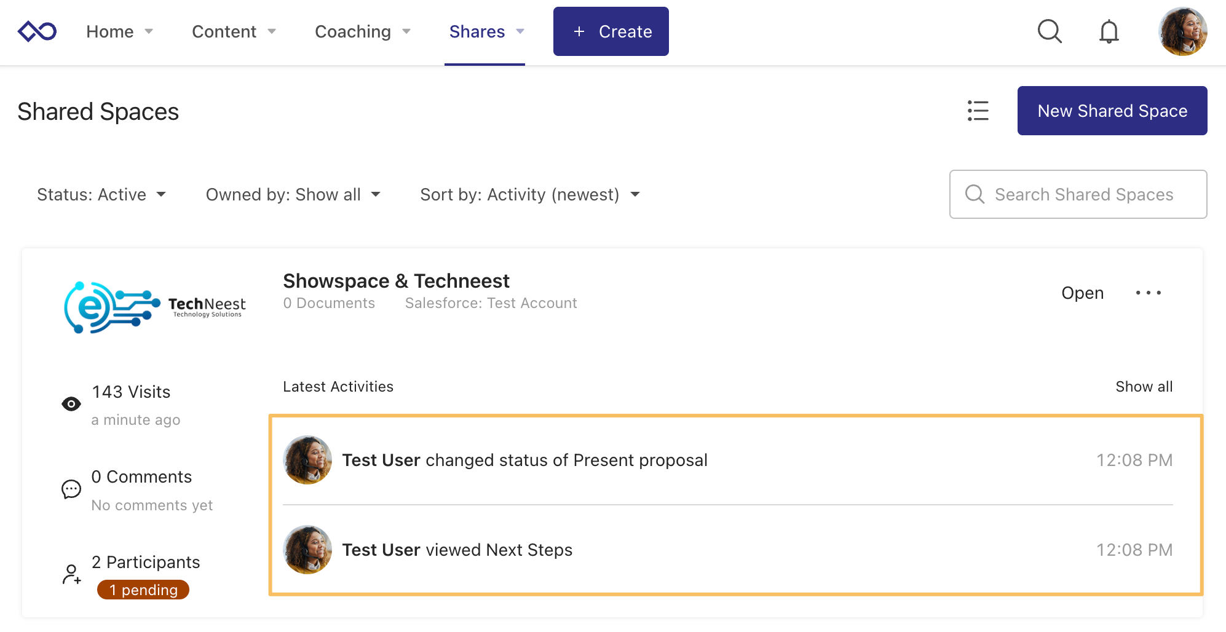This screenshot has height=632, width=1226.
Task: Open the search magnifier icon in header
Action: click(x=1050, y=31)
